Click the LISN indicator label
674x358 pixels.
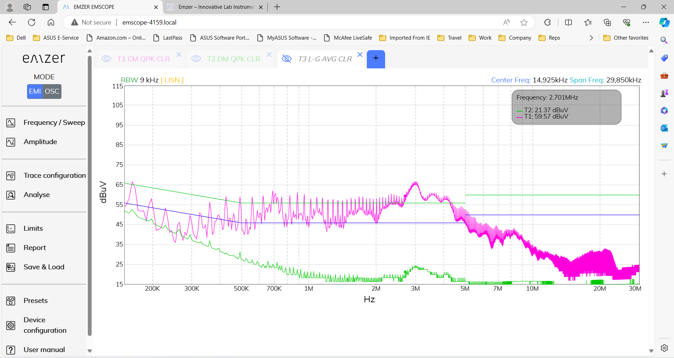[172, 80]
